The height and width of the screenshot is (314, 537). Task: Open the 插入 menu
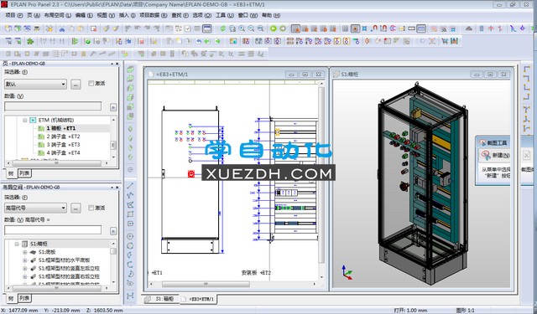pos(127,15)
